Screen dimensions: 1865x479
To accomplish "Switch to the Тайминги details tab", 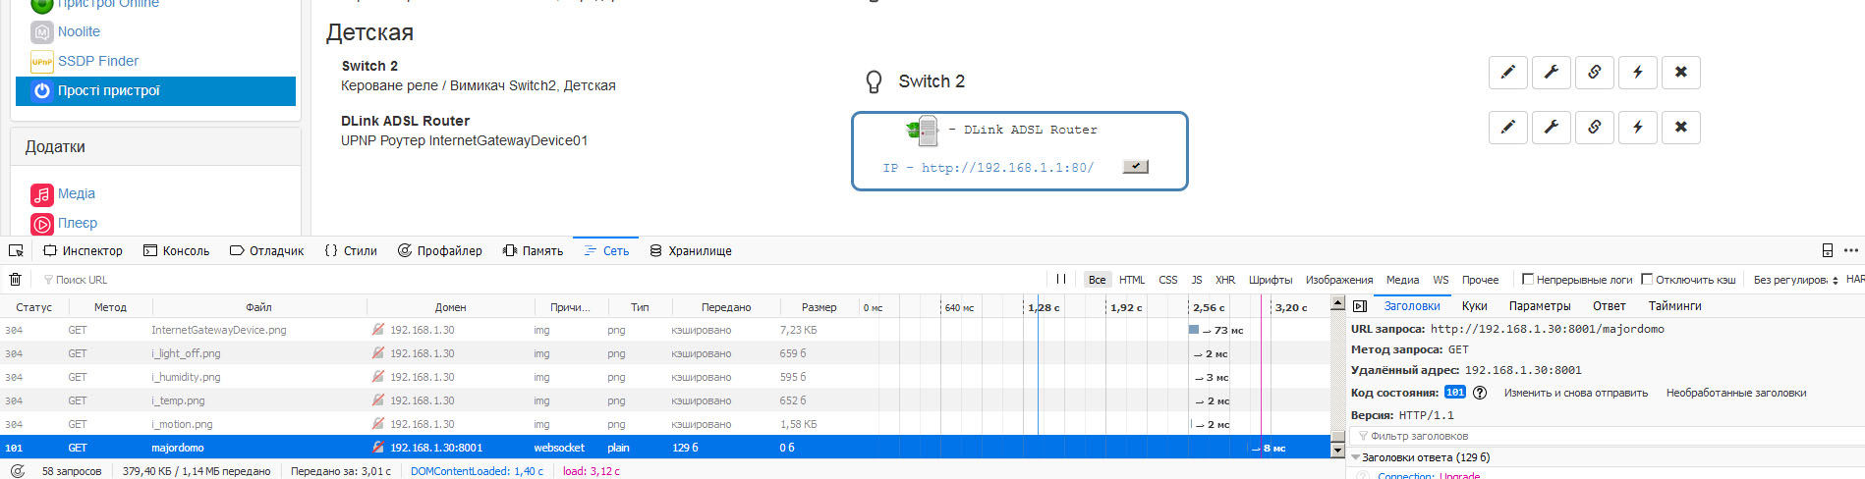I will (1674, 306).
